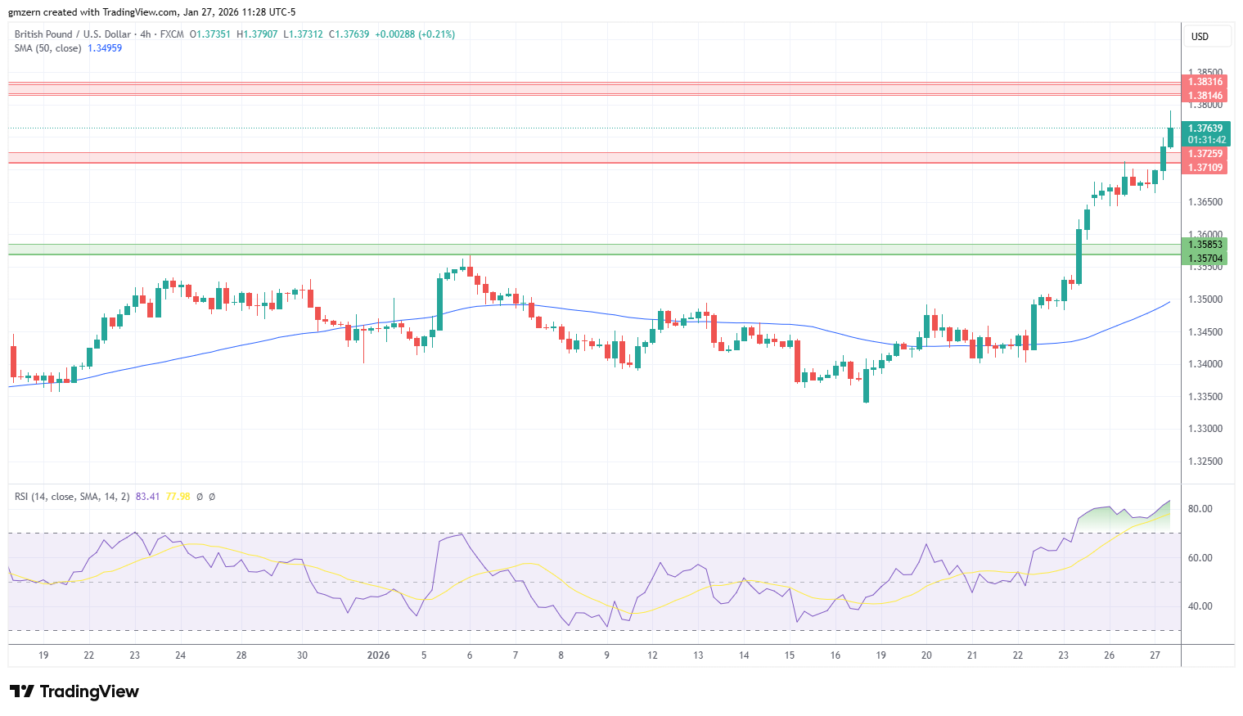Select the red price label 1.37109
Screen dimensions: 1243x716
pos(1205,168)
